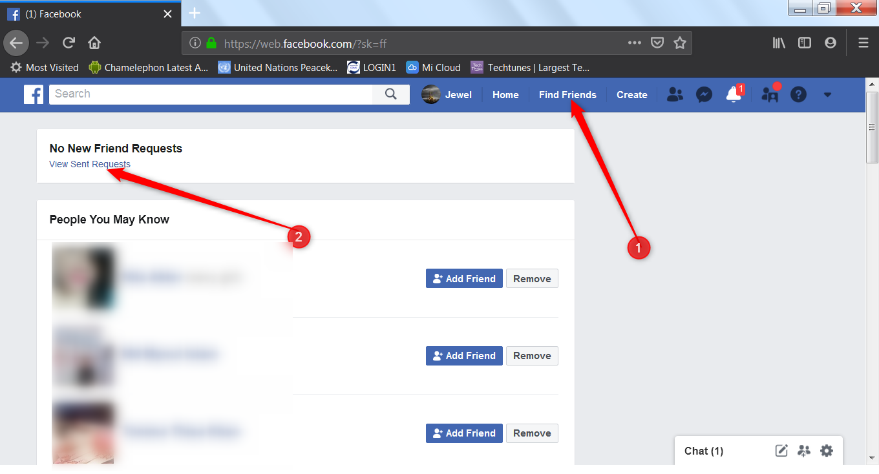
Task: Bookmark this page with the star icon
Action: coord(679,43)
